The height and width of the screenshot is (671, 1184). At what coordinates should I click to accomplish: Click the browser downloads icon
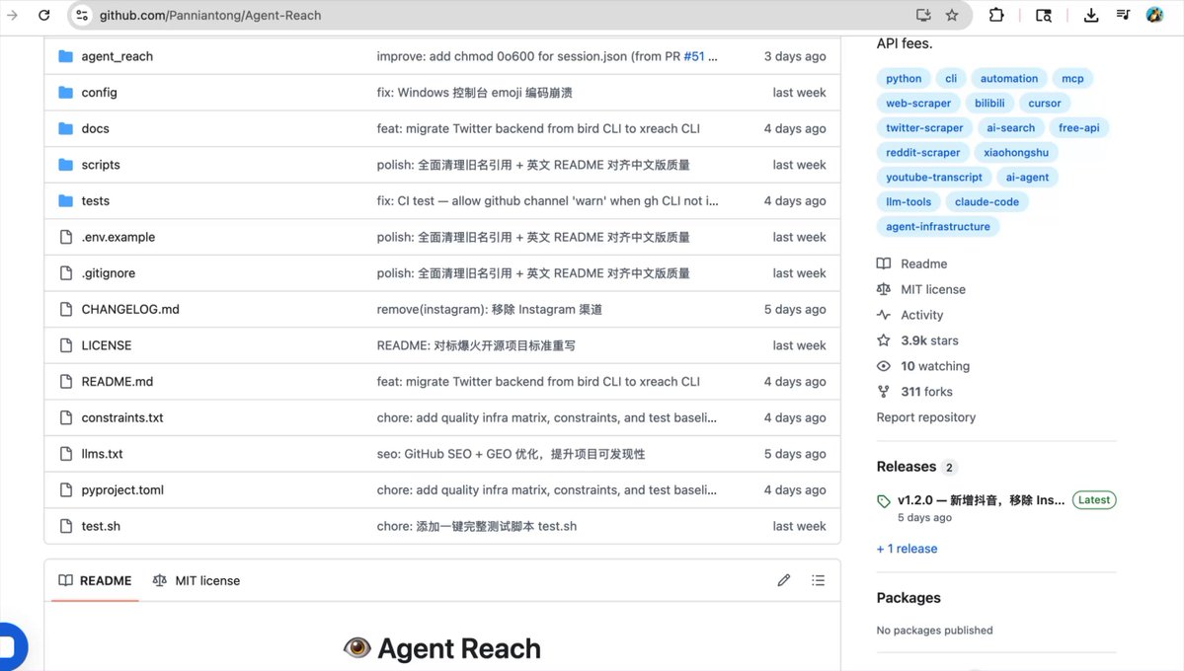(1091, 15)
